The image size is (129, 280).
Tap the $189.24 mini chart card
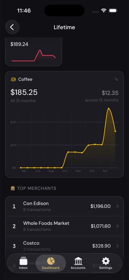point(34,51)
